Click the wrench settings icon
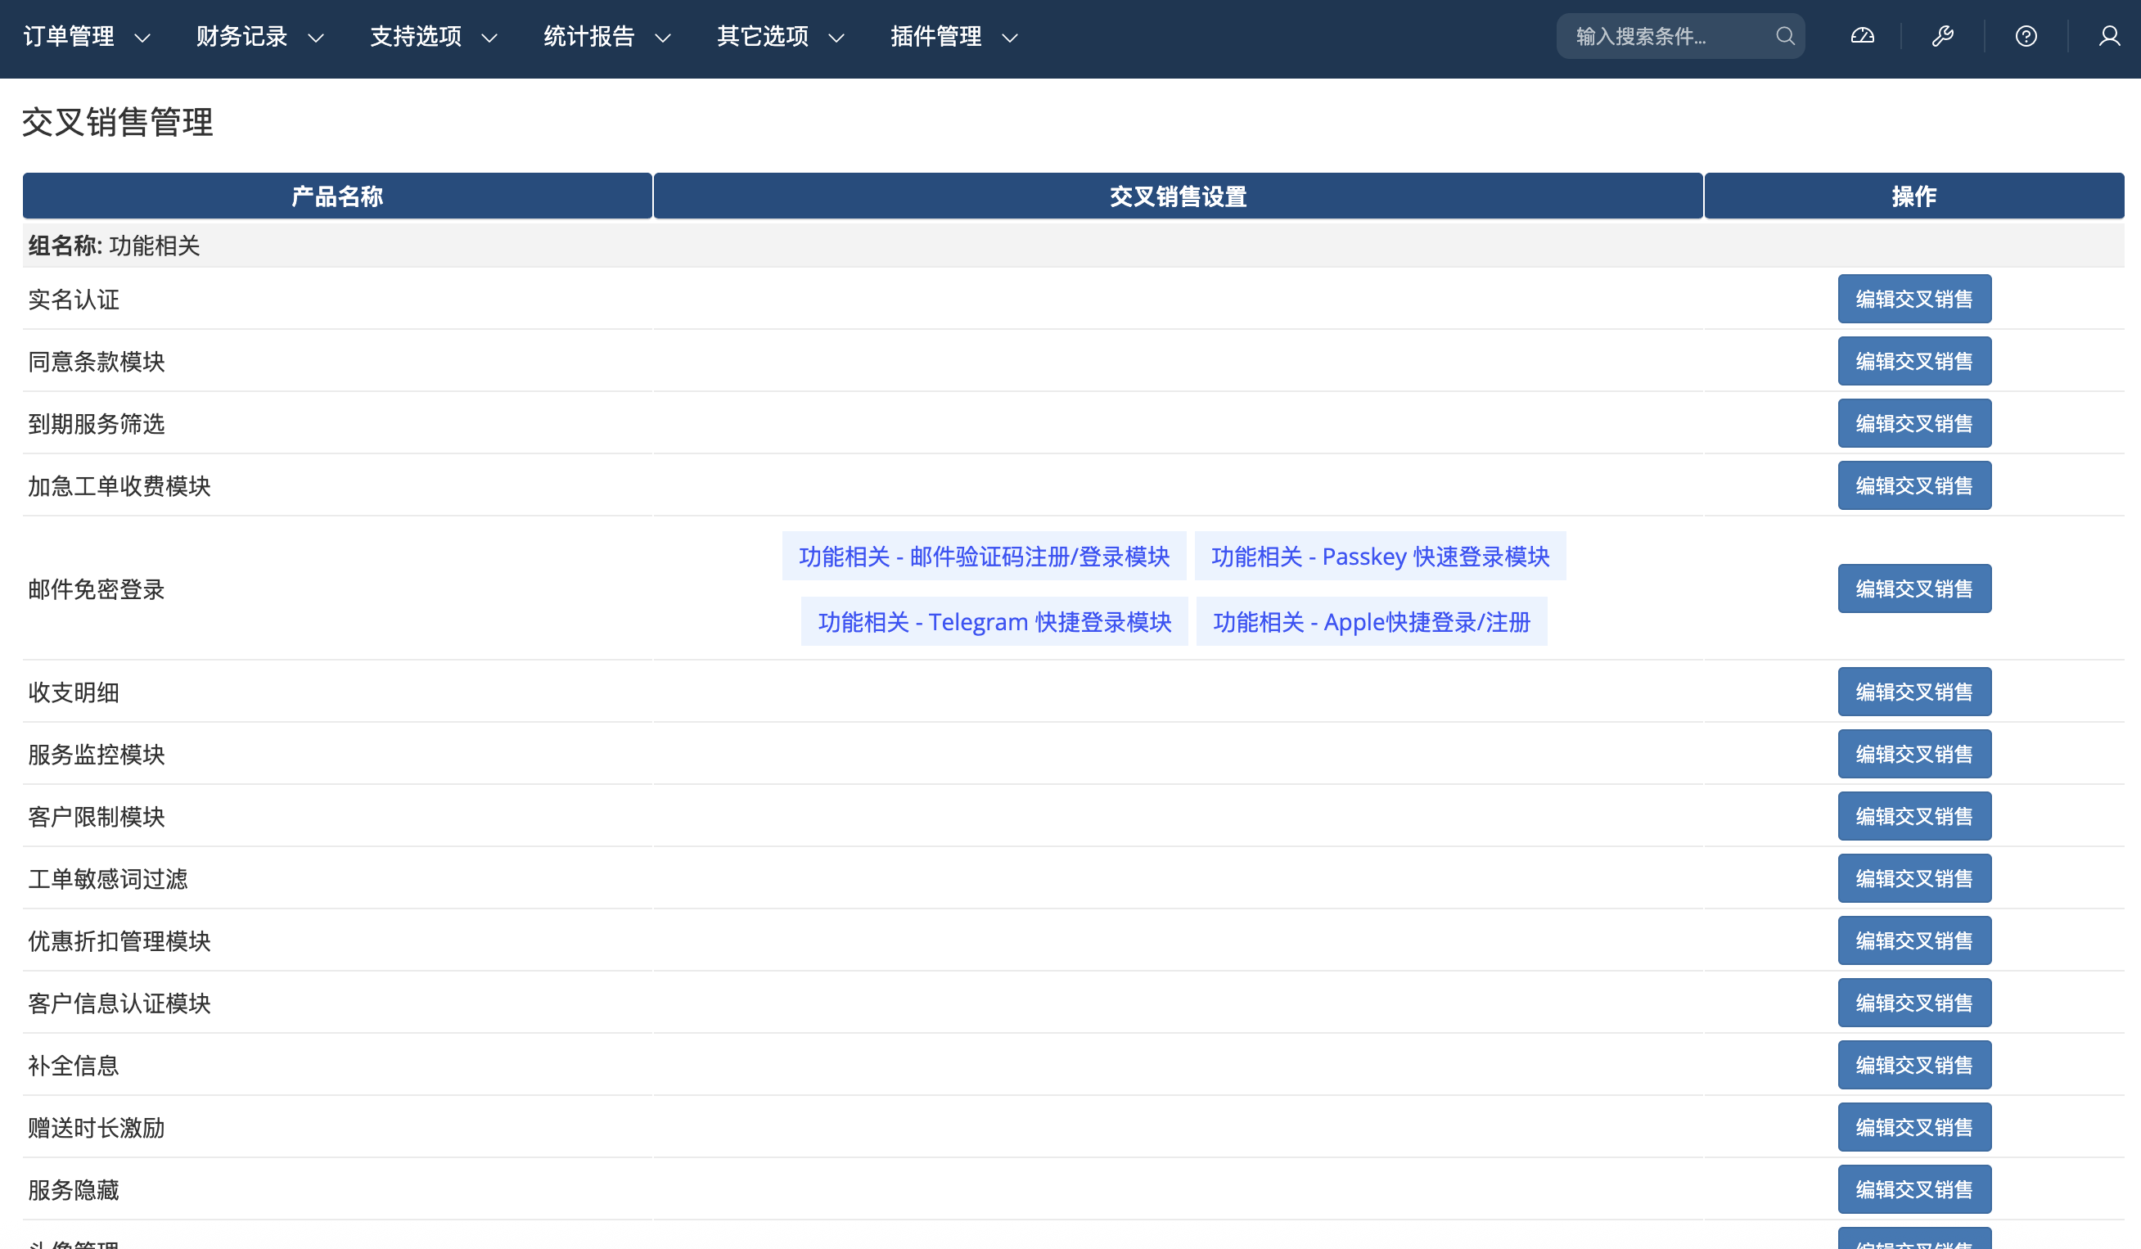The height and width of the screenshot is (1249, 2141). coord(1943,37)
